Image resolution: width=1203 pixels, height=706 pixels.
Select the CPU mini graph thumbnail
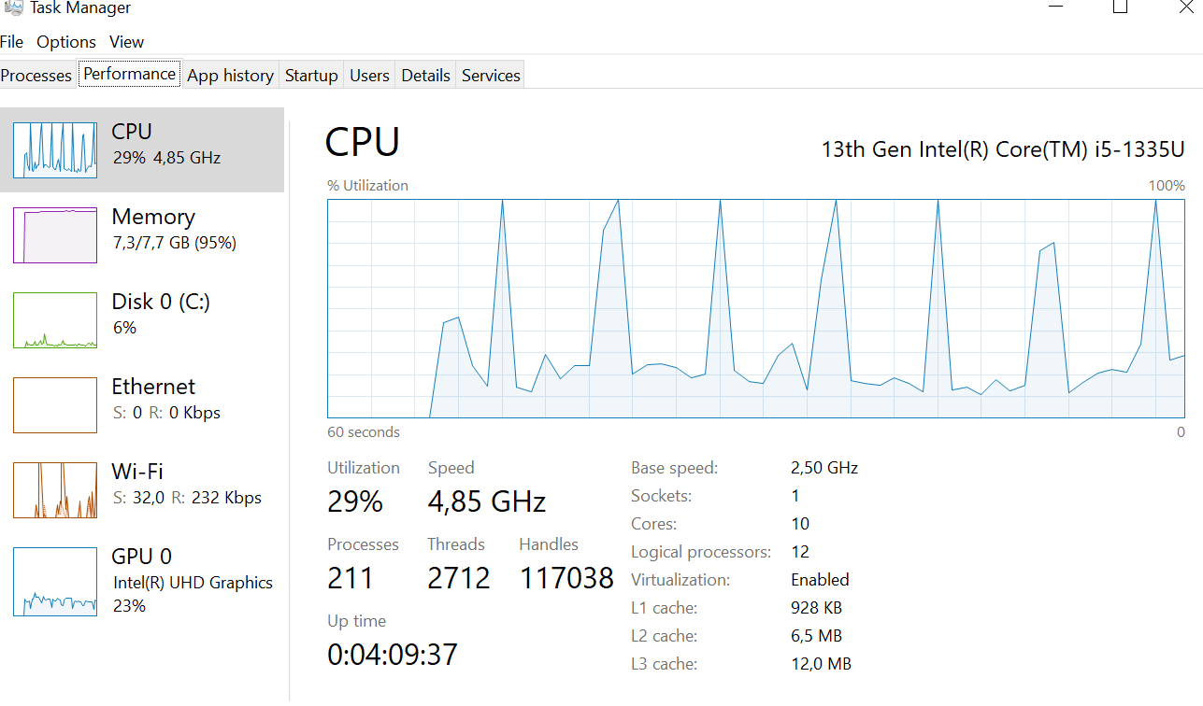tap(55, 150)
